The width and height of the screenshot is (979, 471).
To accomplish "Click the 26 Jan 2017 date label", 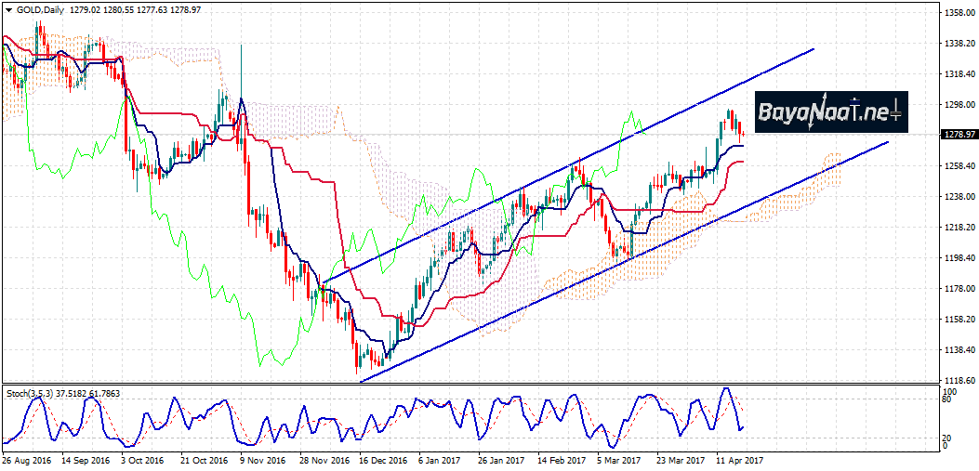I will point(500,460).
